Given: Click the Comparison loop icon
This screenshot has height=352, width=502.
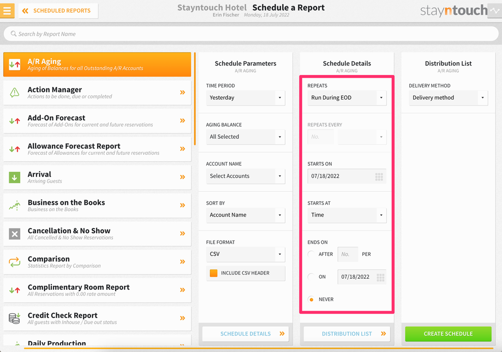Looking at the screenshot, I should tap(15, 262).
